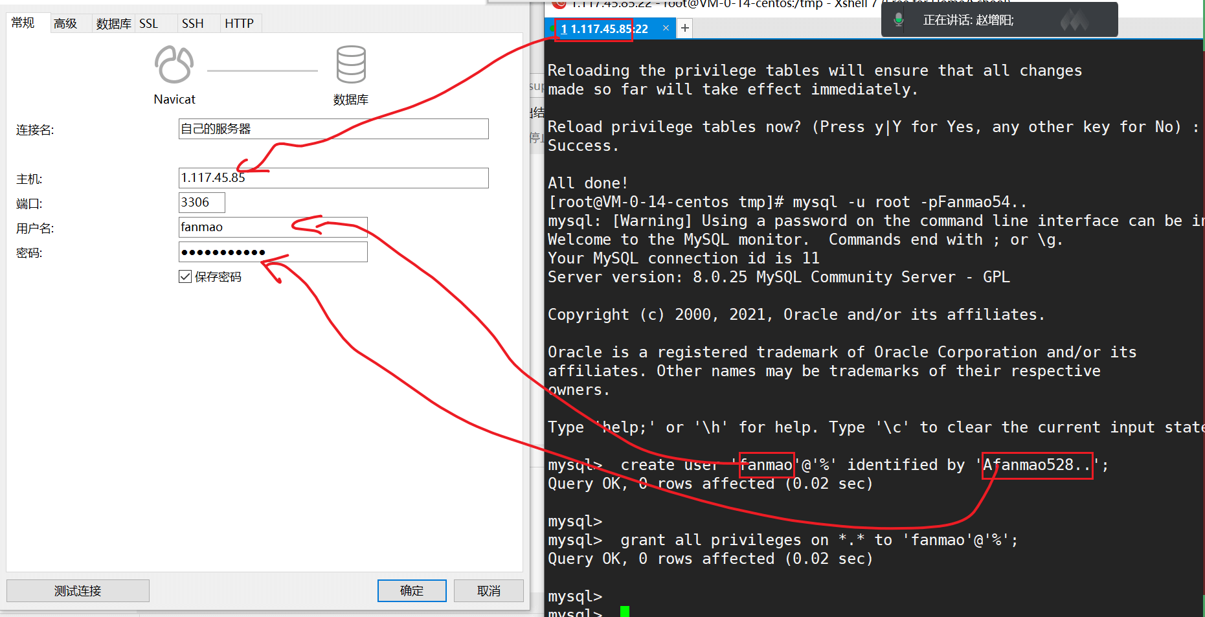Open the HTTP tab
This screenshot has width=1205, height=617.
[x=239, y=24]
